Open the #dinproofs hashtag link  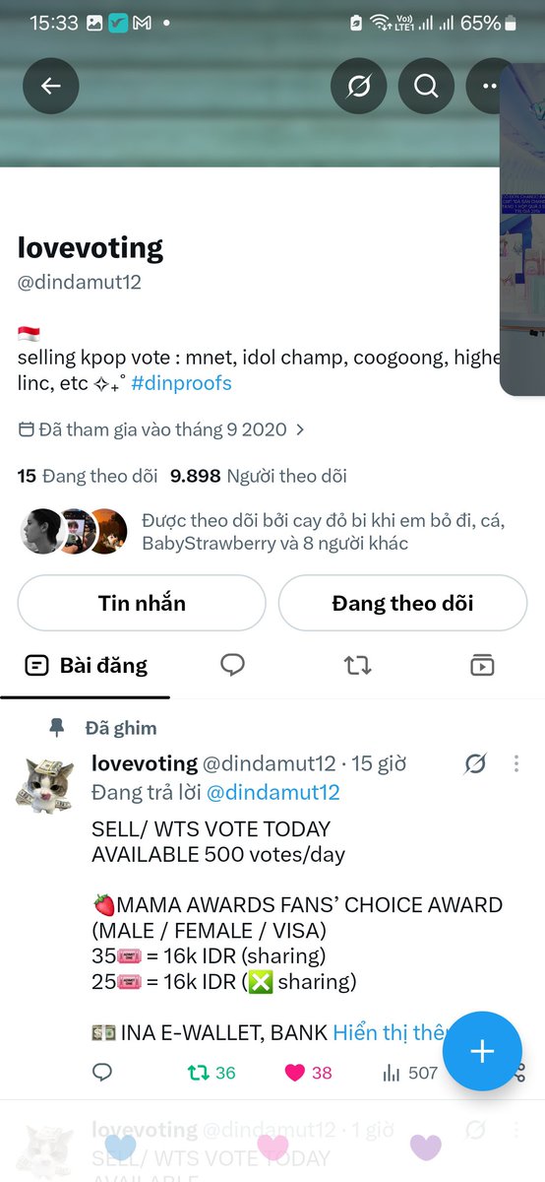coord(181,383)
